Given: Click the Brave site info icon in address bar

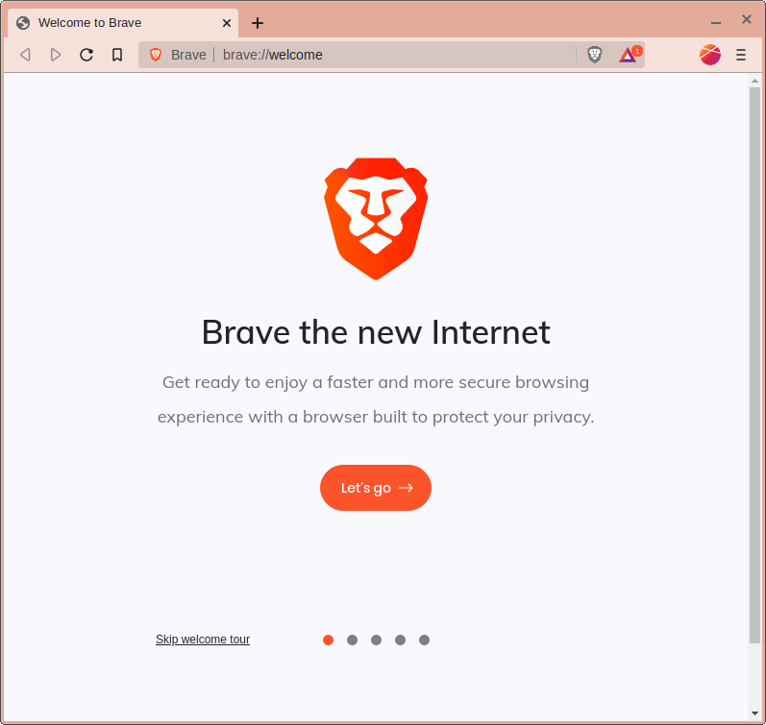Looking at the screenshot, I should [156, 55].
